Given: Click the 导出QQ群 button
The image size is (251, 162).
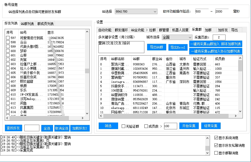Looking at the screenshot, I should click(x=157, y=47).
